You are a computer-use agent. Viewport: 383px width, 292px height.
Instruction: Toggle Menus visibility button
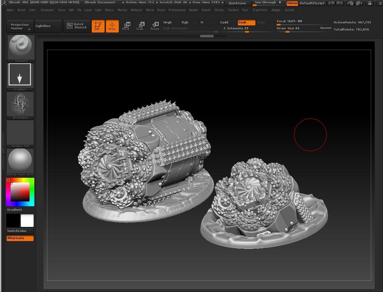[292, 3]
